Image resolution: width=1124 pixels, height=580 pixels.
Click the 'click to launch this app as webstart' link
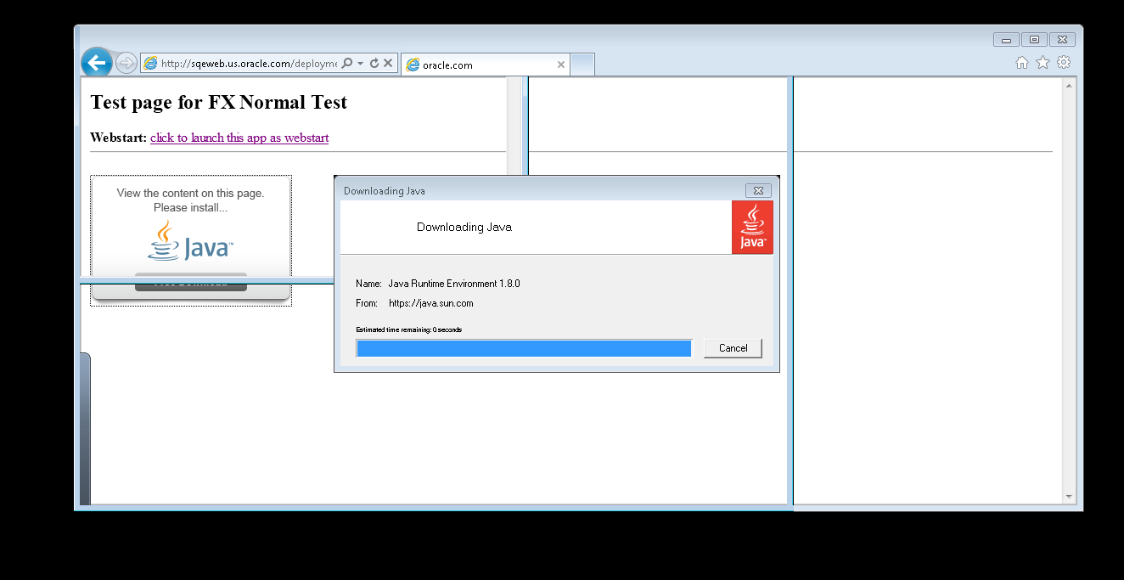coord(239,138)
